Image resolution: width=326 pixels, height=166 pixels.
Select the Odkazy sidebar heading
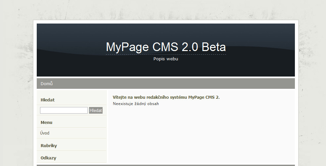[48, 158]
